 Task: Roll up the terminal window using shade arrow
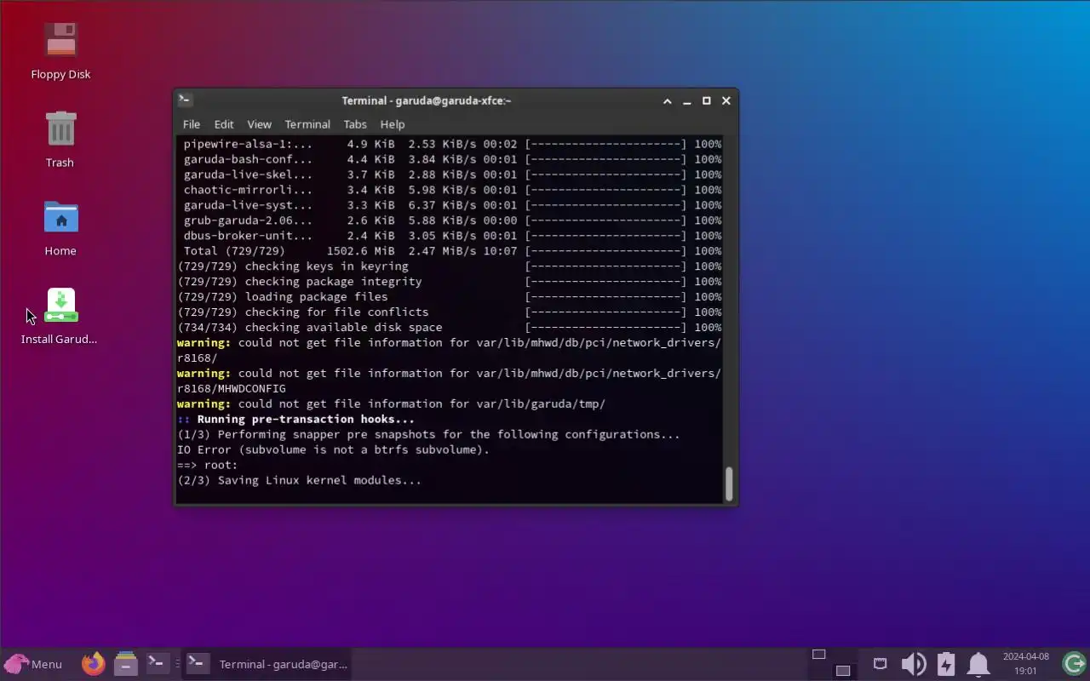click(668, 100)
